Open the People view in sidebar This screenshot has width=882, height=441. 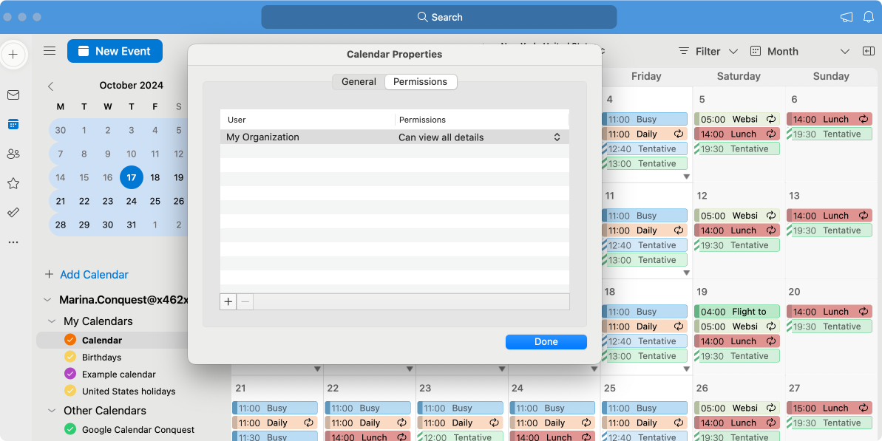click(x=13, y=154)
